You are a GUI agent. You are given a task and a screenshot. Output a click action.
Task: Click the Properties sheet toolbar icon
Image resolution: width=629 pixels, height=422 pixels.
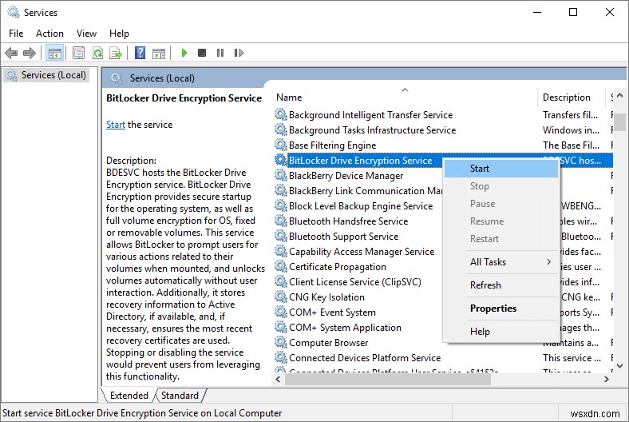(78, 53)
